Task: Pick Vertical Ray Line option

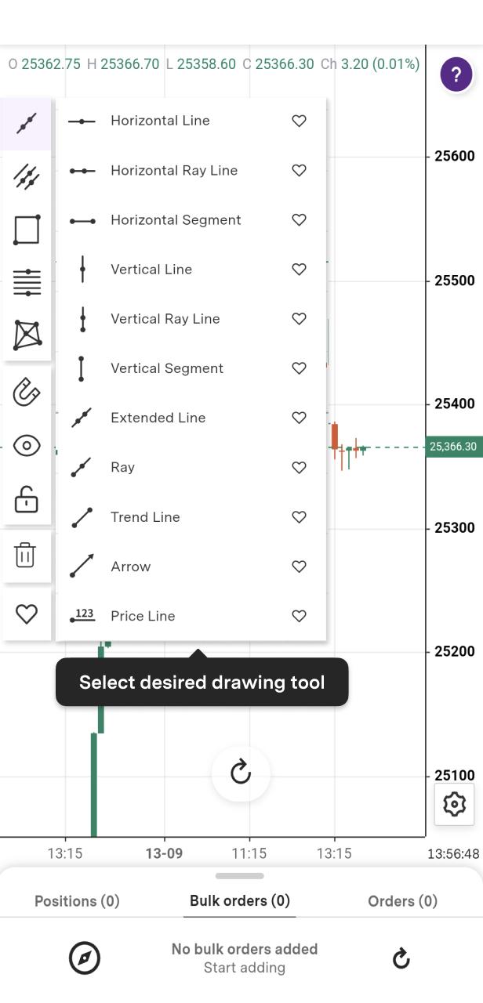Action: click(165, 319)
